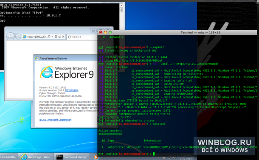The width and height of the screenshot is (259, 160).
Task: Click 'Loading zVOHXF.html' terminal line
Action: (179, 94)
